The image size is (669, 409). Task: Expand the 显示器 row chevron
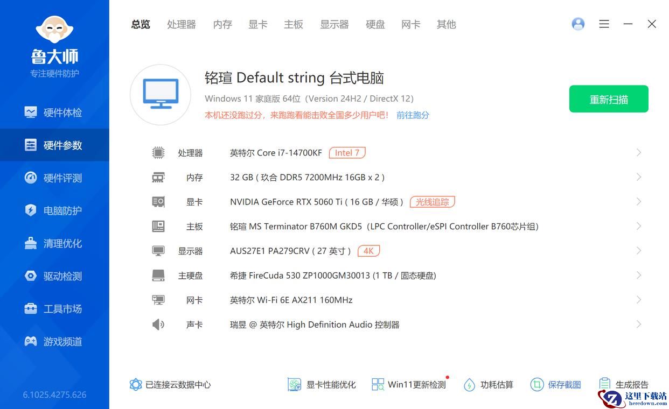pos(639,251)
